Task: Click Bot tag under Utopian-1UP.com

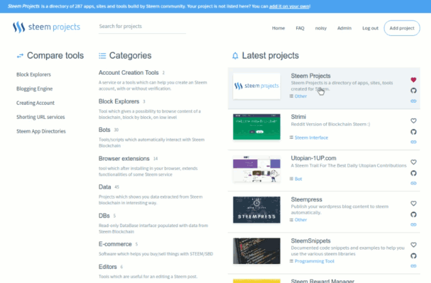Action: 298,179
